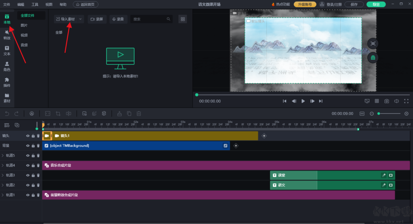Take a snapshot with the camera icon
The image size is (413, 224).
click(x=387, y=101)
